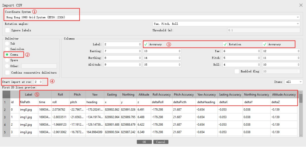306x147 pixels.
Task: Click the Roll column spinner
Action: (x=241, y=64)
